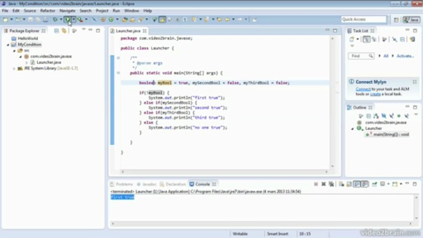Click the Pin Console icon
This screenshot has width=423, height=238.
(x=374, y=184)
